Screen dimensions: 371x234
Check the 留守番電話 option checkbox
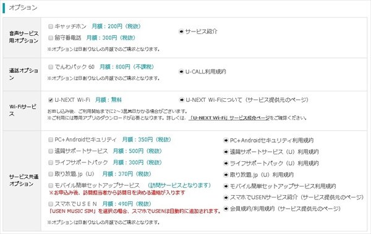(51, 38)
